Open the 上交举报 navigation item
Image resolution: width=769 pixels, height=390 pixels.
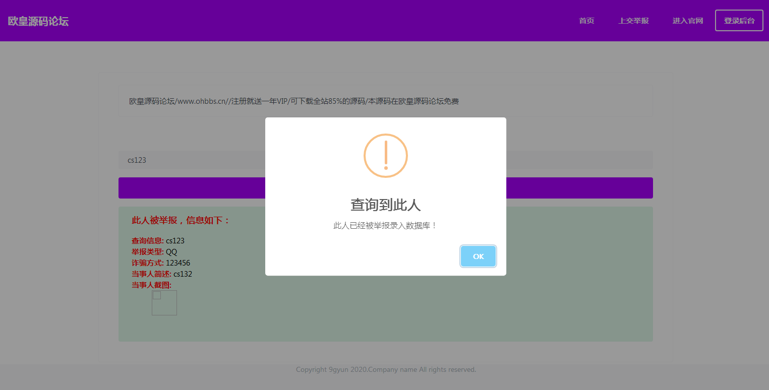click(x=633, y=21)
